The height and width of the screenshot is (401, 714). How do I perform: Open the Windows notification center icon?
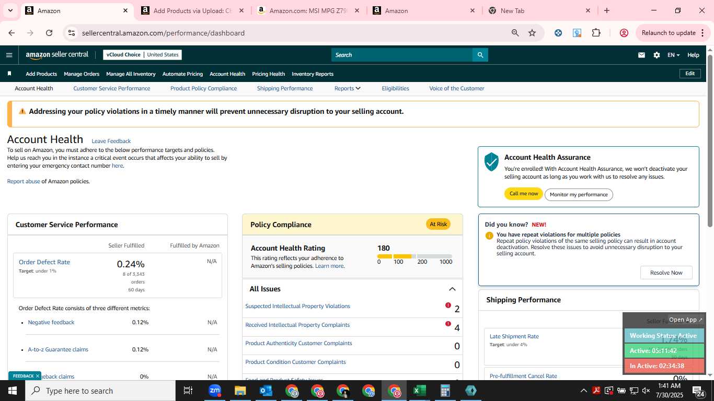[698, 391]
